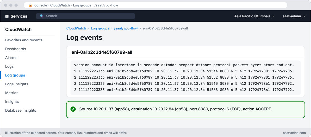311x137 pixels.
Task: Select the log row with srcport 51560
Action: pos(184,83)
